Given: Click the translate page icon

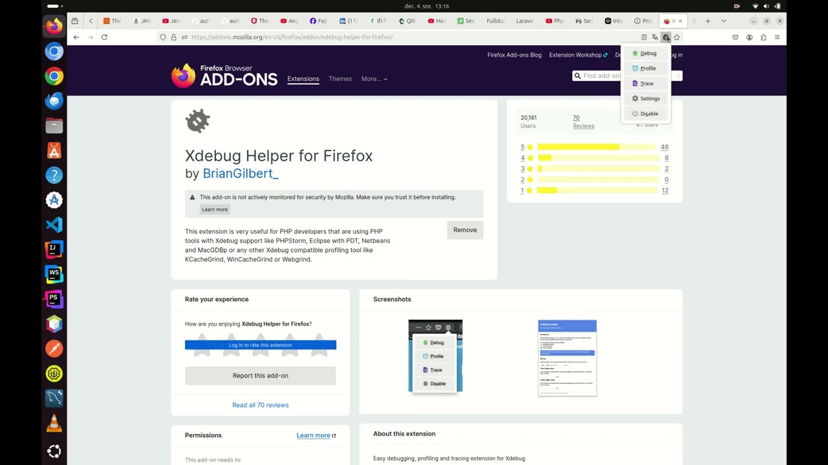Looking at the screenshot, I should pyautogui.click(x=655, y=37).
